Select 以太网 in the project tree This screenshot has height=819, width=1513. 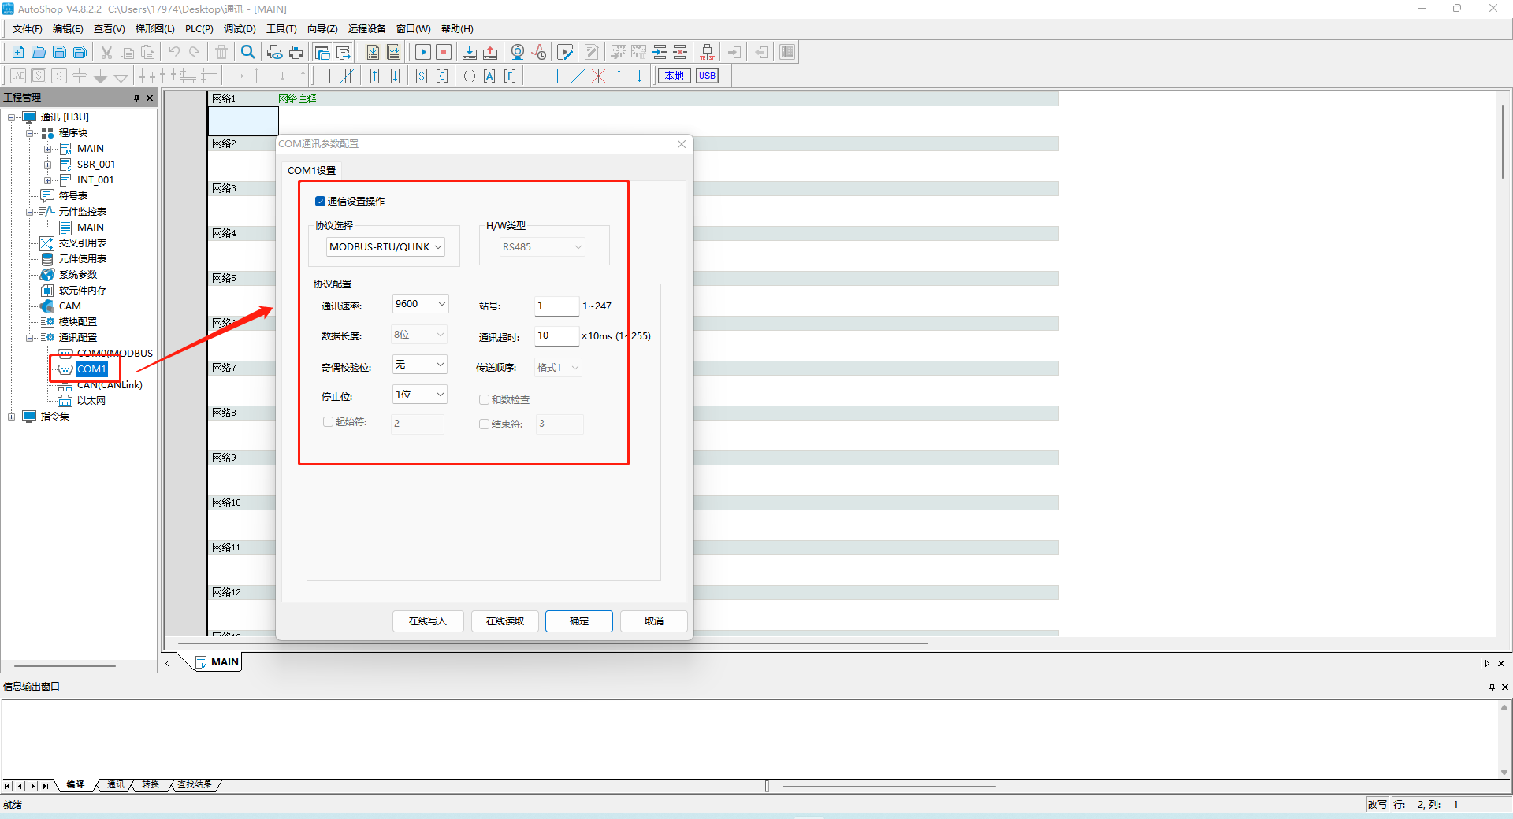91,401
